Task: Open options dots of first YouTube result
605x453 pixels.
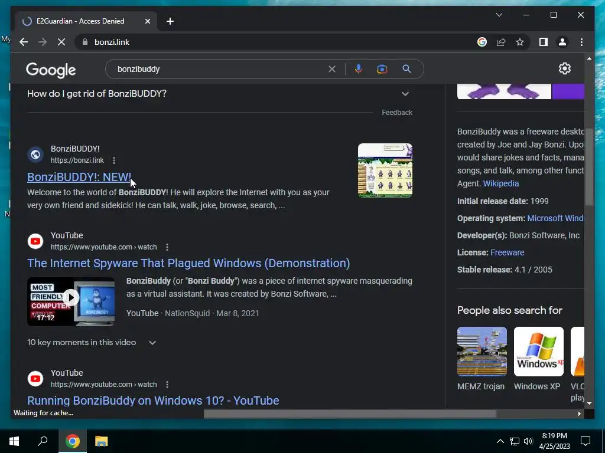Action: tap(167, 247)
